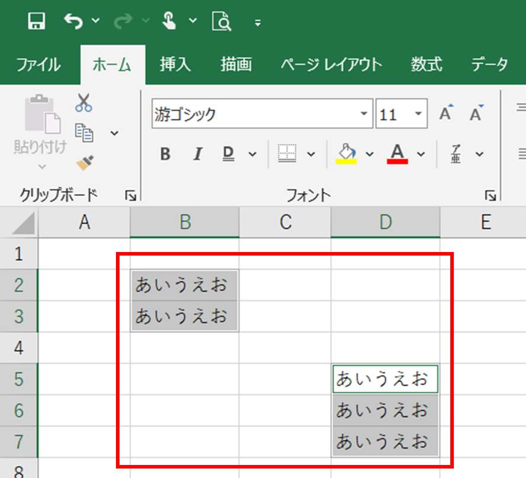
Task: Switch to the 挿入 tab
Action: [x=175, y=64]
